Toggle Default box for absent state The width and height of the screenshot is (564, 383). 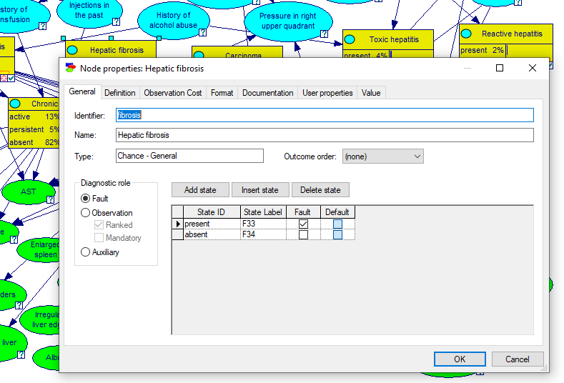(337, 235)
